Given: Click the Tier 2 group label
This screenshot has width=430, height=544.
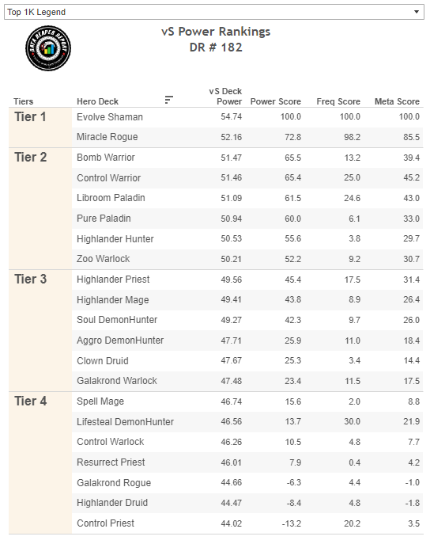Looking at the screenshot, I should [x=31, y=157].
